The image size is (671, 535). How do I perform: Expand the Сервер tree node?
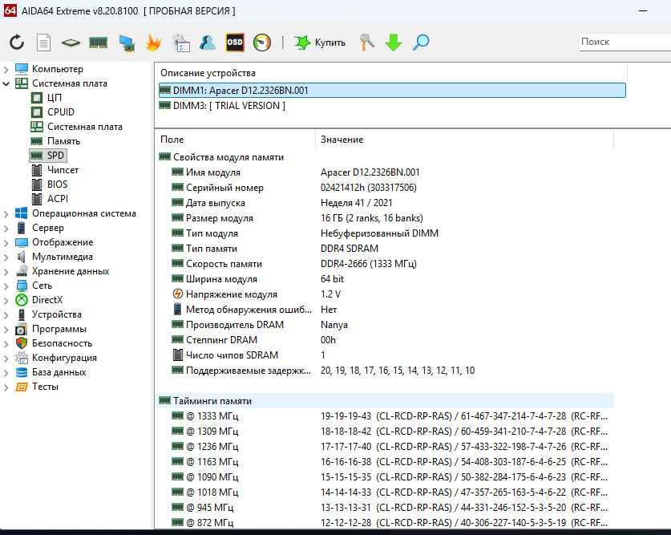[x=6, y=228]
